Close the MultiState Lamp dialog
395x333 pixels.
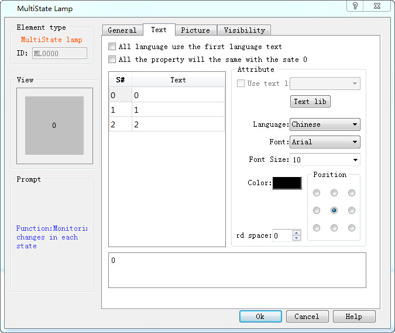pos(377,6)
